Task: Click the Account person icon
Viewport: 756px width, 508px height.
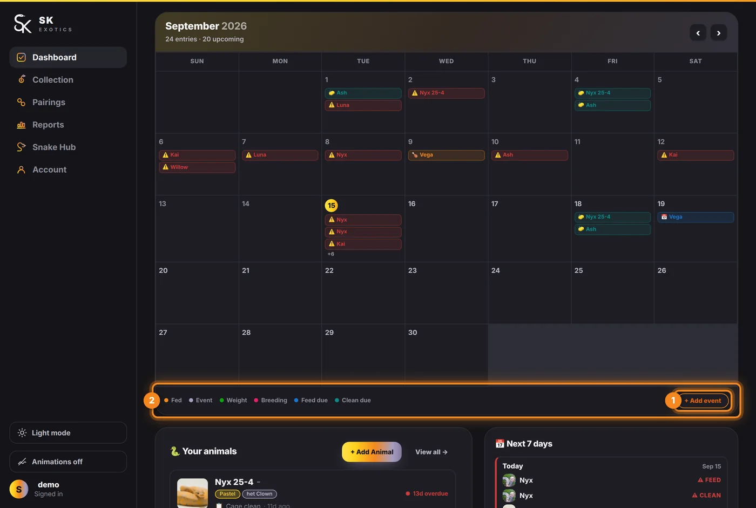Action: 21,170
